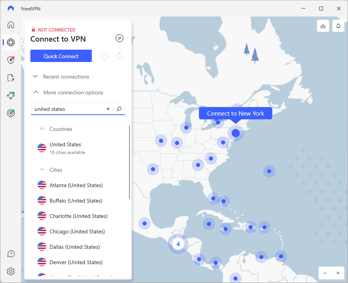Open the file sharing icon in sidebar

point(11,78)
